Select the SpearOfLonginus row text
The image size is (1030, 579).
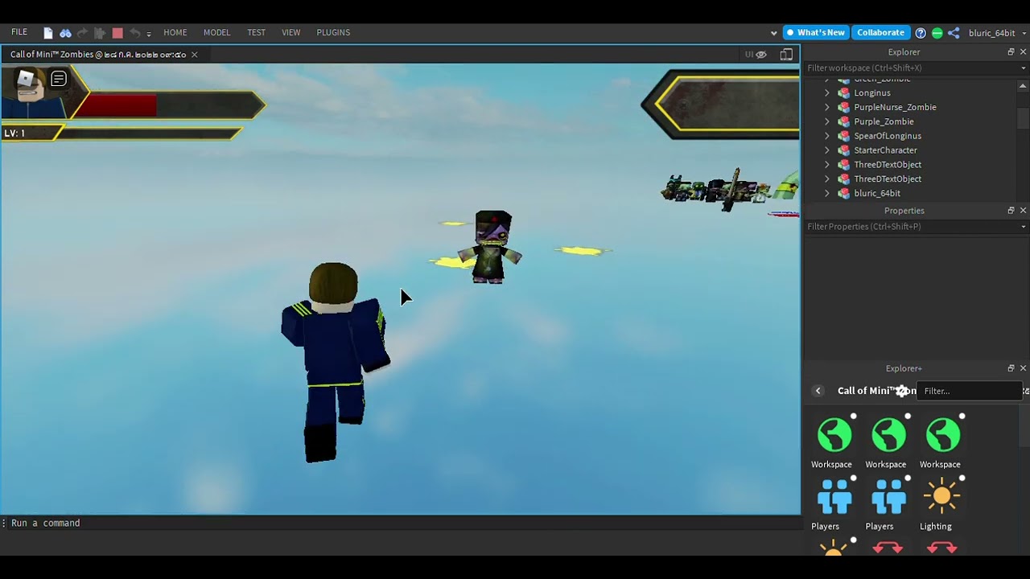tap(888, 137)
